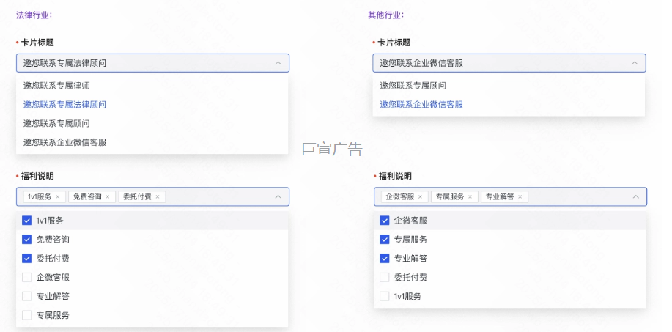Select 邀您联系专属法律顾问 in the dropdown list
This screenshot has width=672, height=332.
pyautogui.click(x=152, y=105)
